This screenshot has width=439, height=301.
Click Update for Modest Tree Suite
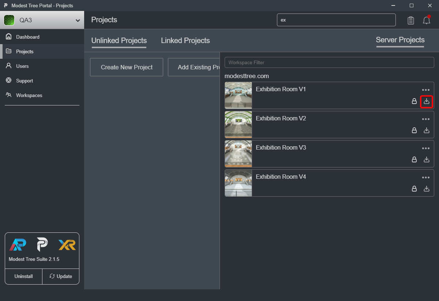tap(61, 276)
